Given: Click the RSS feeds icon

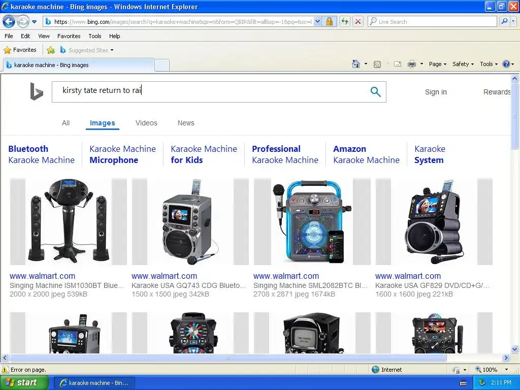Looking at the screenshot, I should pyautogui.click(x=377, y=64).
